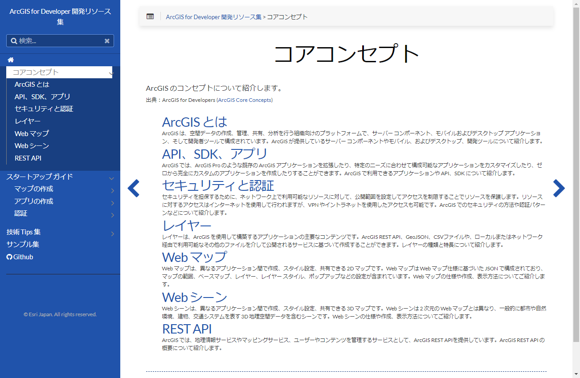
Task: Select Web マップ in the sidebar
Action: (x=32, y=133)
